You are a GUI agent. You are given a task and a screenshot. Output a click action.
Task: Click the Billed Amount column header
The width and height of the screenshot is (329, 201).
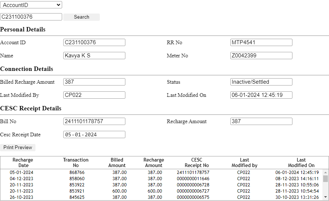coord(117,163)
